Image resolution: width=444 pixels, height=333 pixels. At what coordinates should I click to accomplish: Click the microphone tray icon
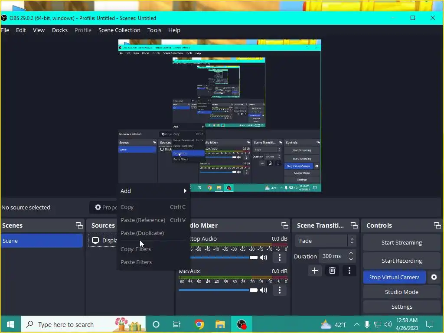tap(367, 324)
